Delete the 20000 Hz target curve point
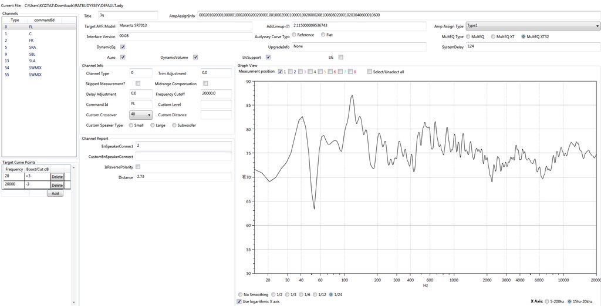 click(57, 185)
